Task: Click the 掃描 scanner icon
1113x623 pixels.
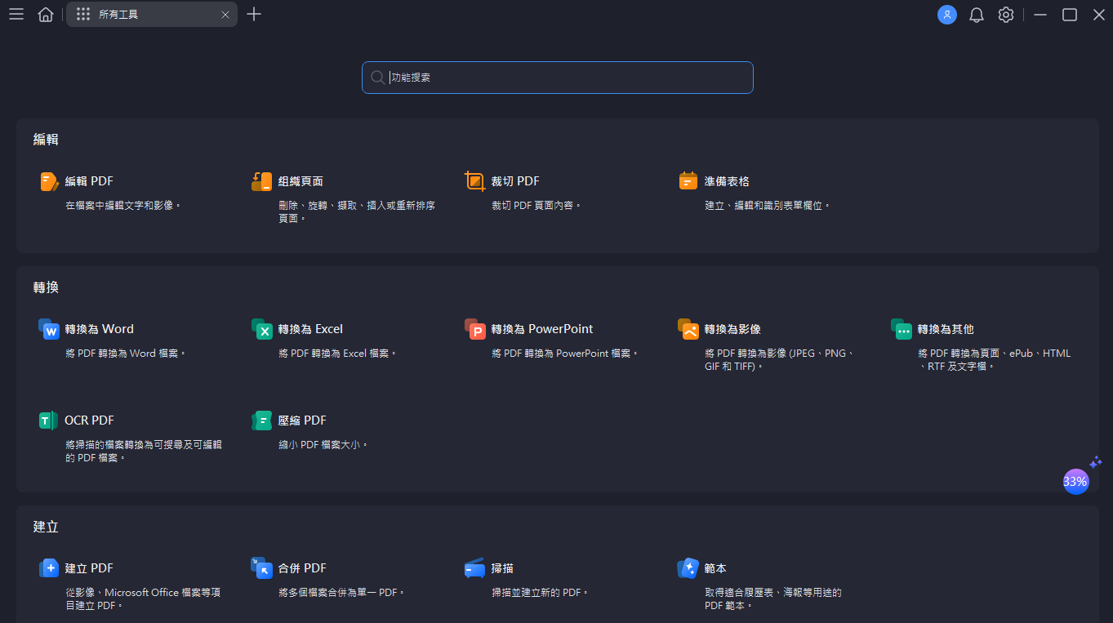Action: pos(474,568)
